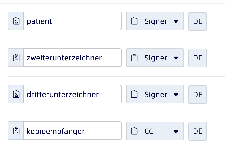Open role dropdown arrow for dritterunterzeichner

click(176, 95)
